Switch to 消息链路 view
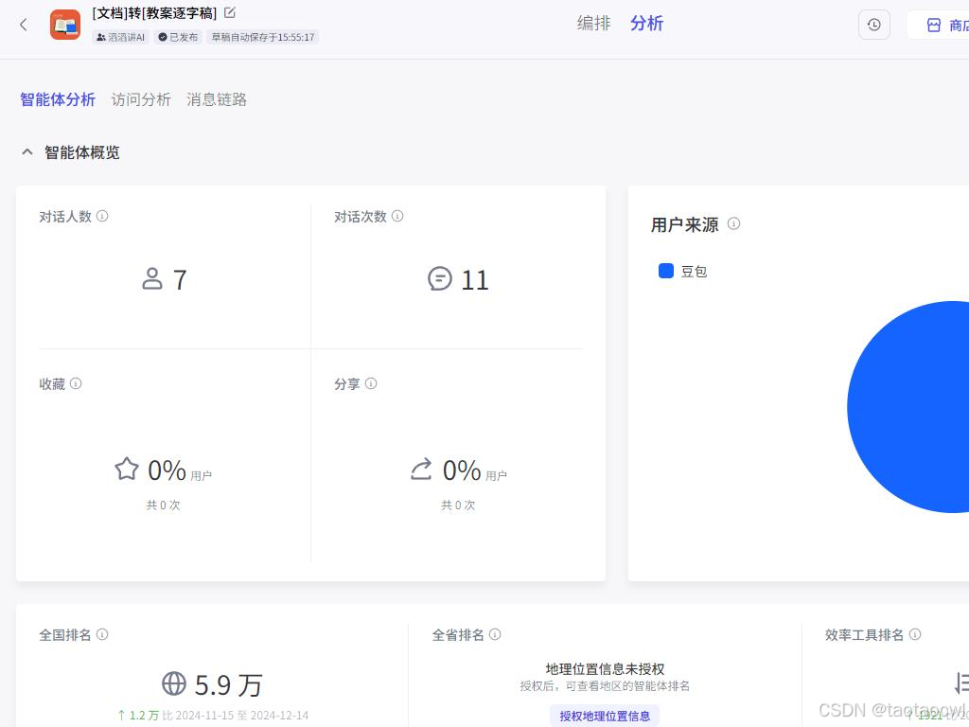The height and width of the screenshot is (727, 969). [x=217, y=99]
